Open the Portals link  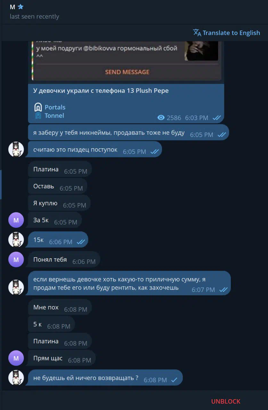click(55, 107)
